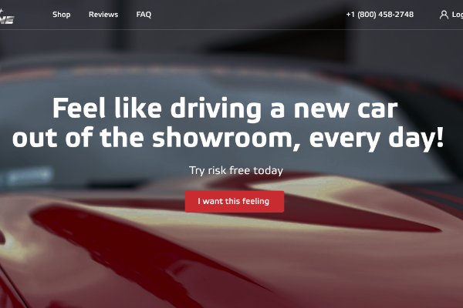The width and height of the screenshot is (463, 308).
Task: Click the site logo in the header
Action: 7,17
